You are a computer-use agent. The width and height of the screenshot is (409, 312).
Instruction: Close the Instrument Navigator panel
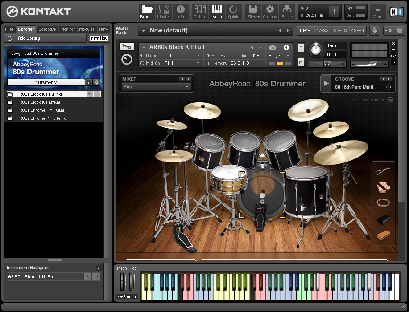click(99, 268)
